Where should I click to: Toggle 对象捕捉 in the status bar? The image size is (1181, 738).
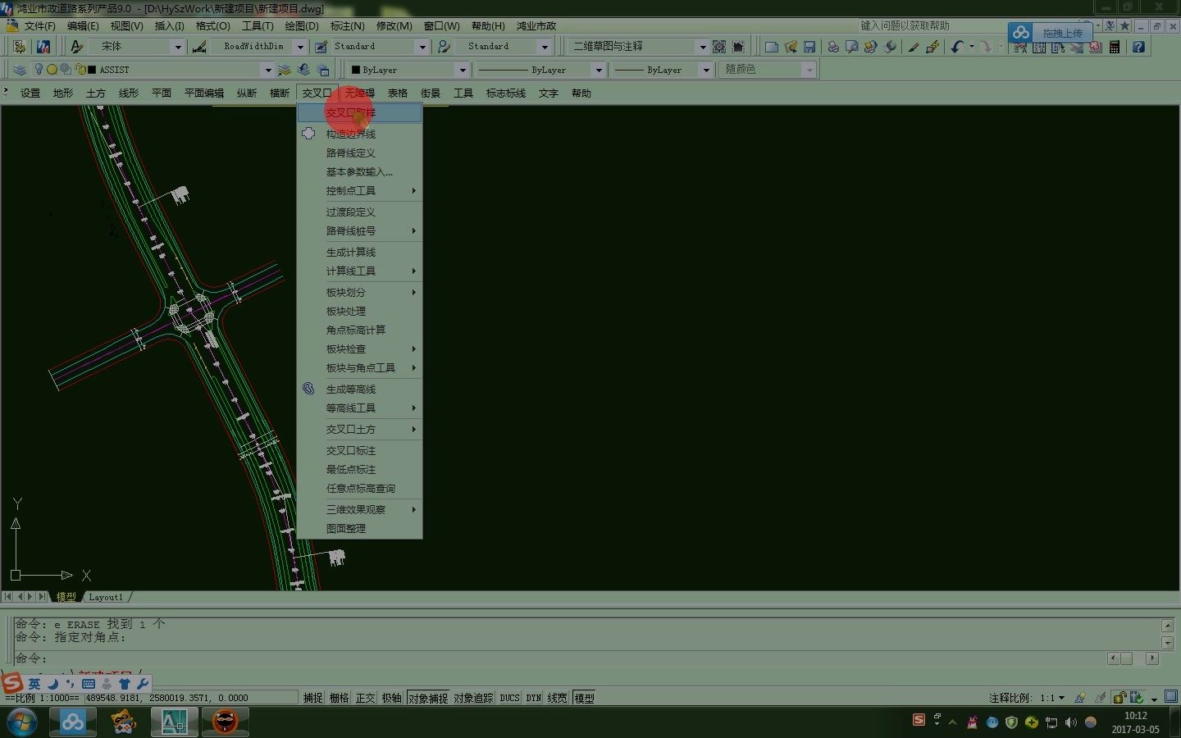(x=427, y=698)
